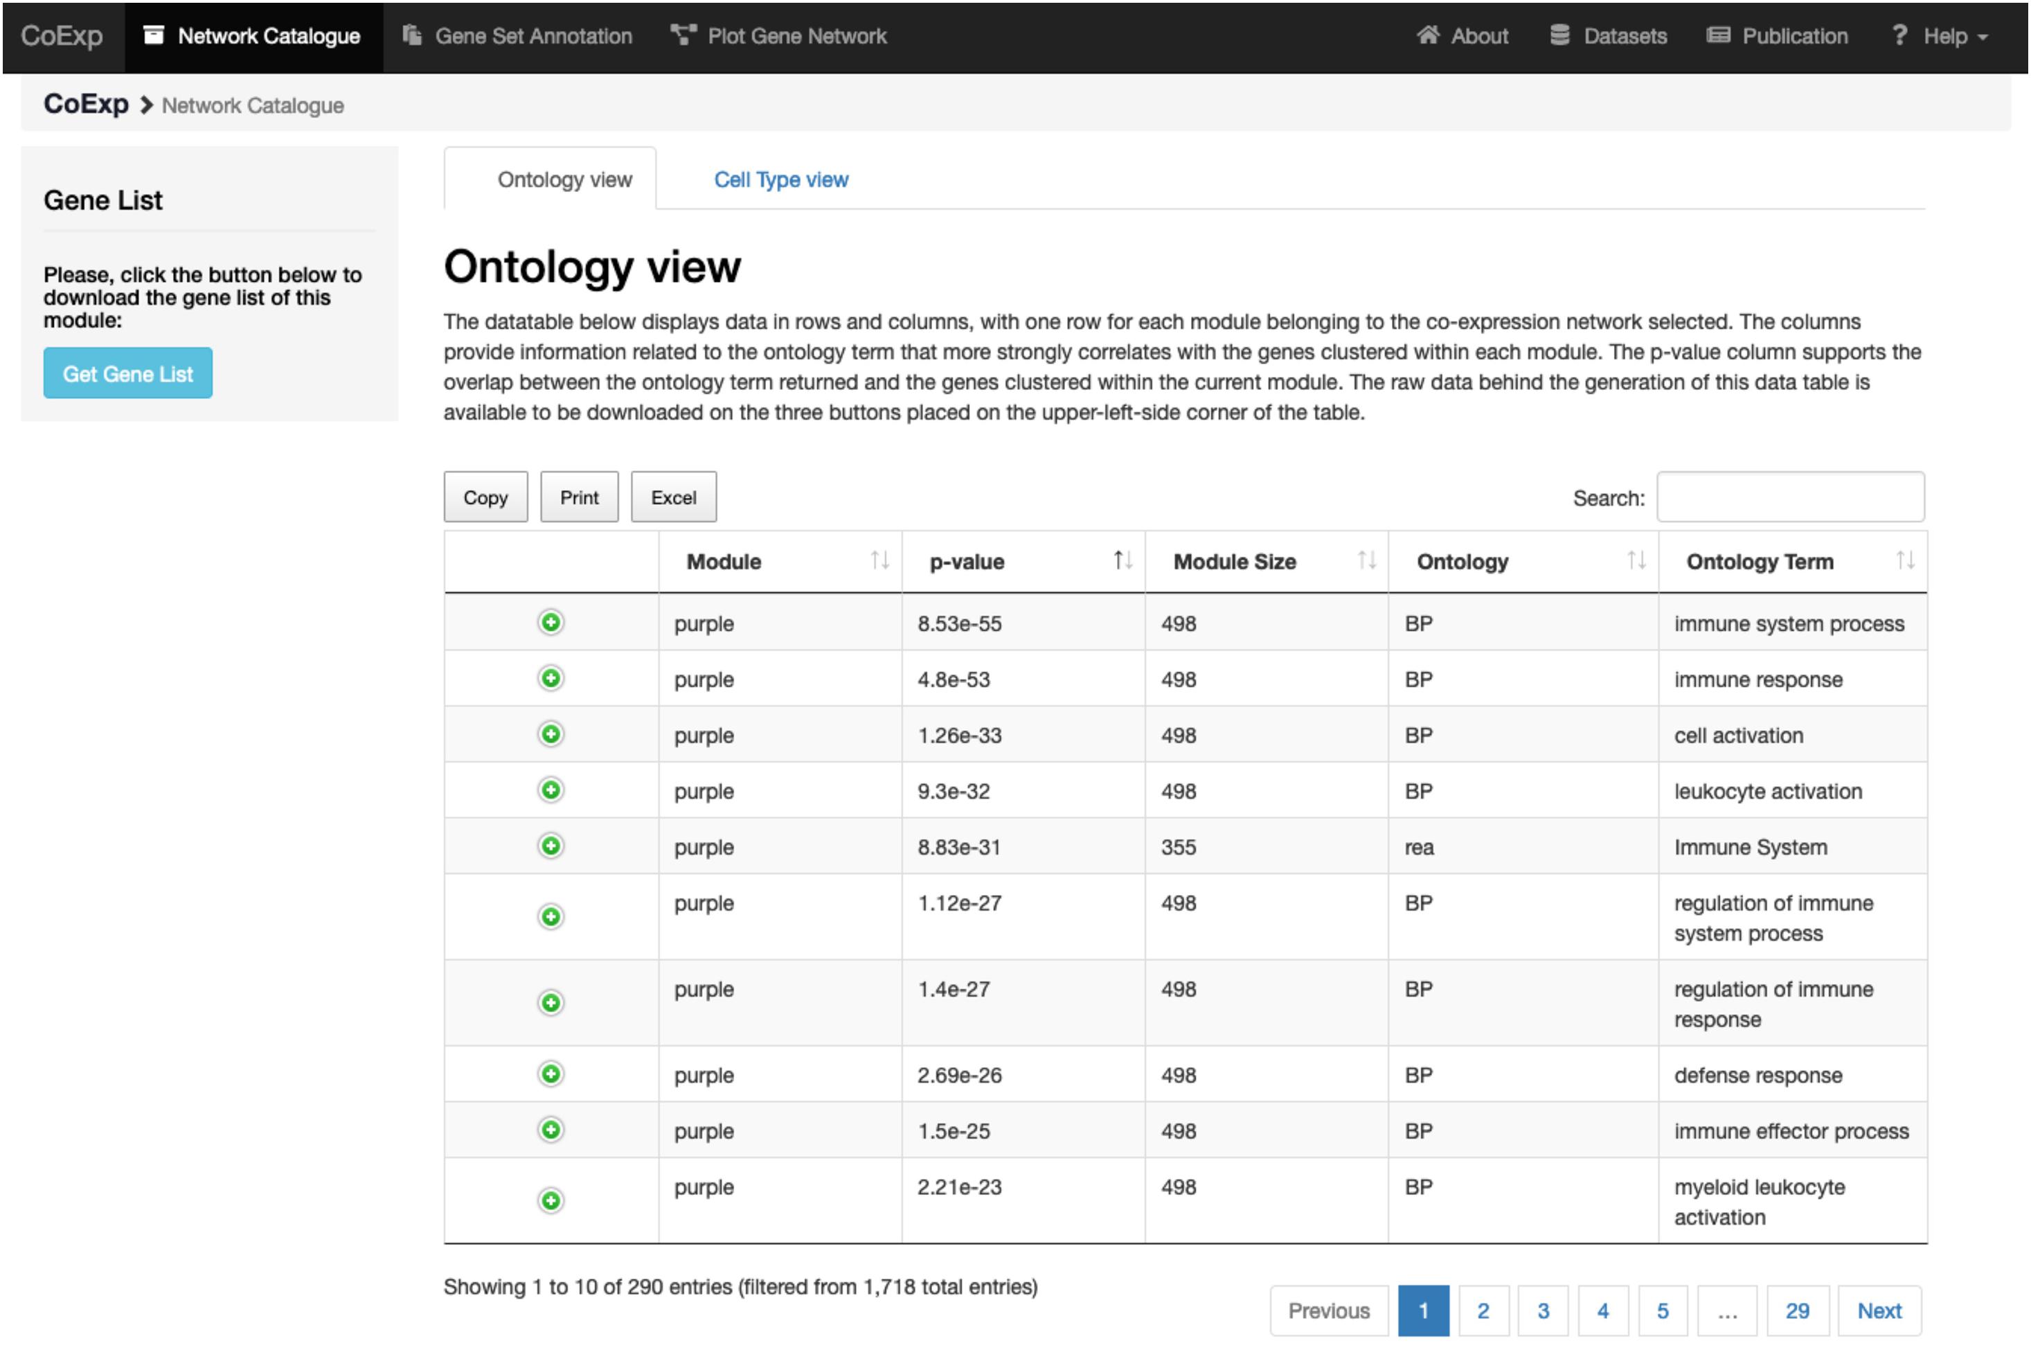Open Gene Set Annotation page
This screenshot has height=1368, width=2031.
point(517,37)
